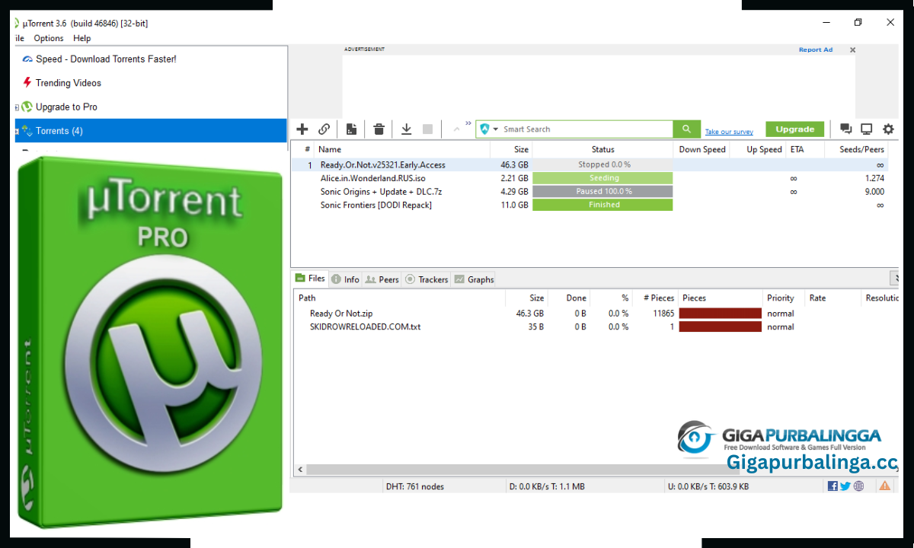Viewport: 914px width, 548px height.
Task: Expand the Upgrade to Pro tree node
Action: click(x=17, y=107)
